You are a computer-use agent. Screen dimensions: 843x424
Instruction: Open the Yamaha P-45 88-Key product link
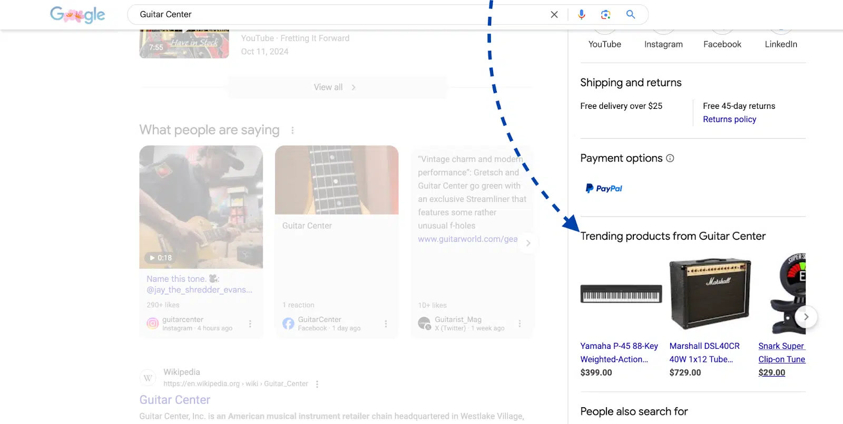pos(620,352)
